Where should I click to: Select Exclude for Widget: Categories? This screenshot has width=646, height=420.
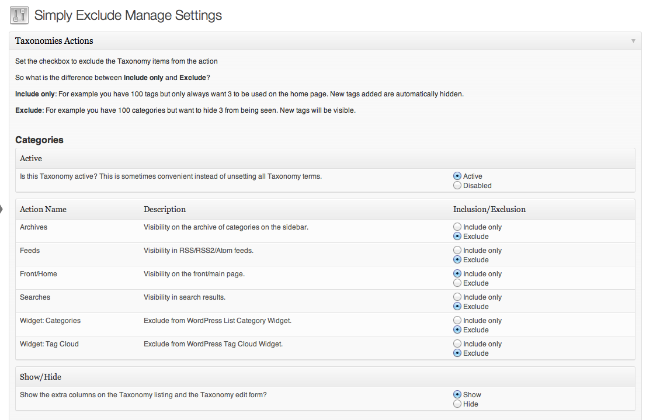coord(457,329)
